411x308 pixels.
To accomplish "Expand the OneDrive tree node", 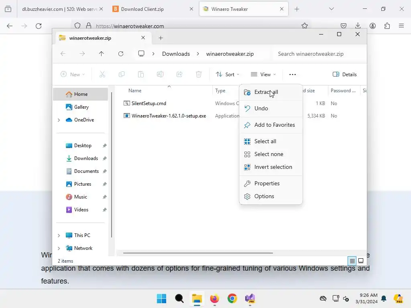I will tap(59, 120).
